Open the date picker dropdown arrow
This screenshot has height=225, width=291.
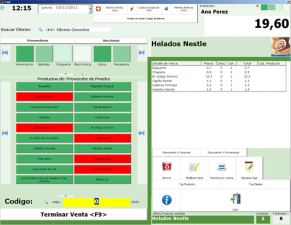(90, 9)
